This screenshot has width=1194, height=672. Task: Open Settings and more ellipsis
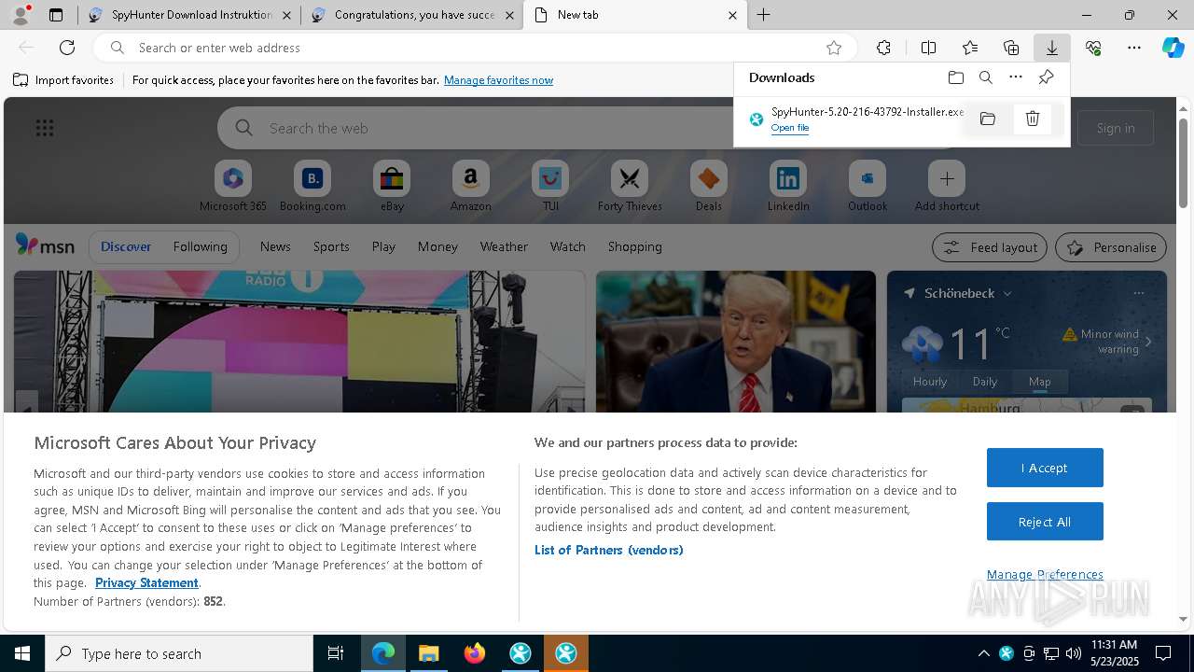pos(1134,48)
